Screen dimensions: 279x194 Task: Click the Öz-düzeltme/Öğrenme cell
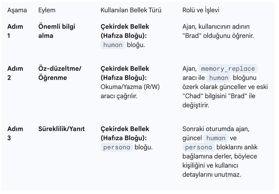(x=60, y=73)
